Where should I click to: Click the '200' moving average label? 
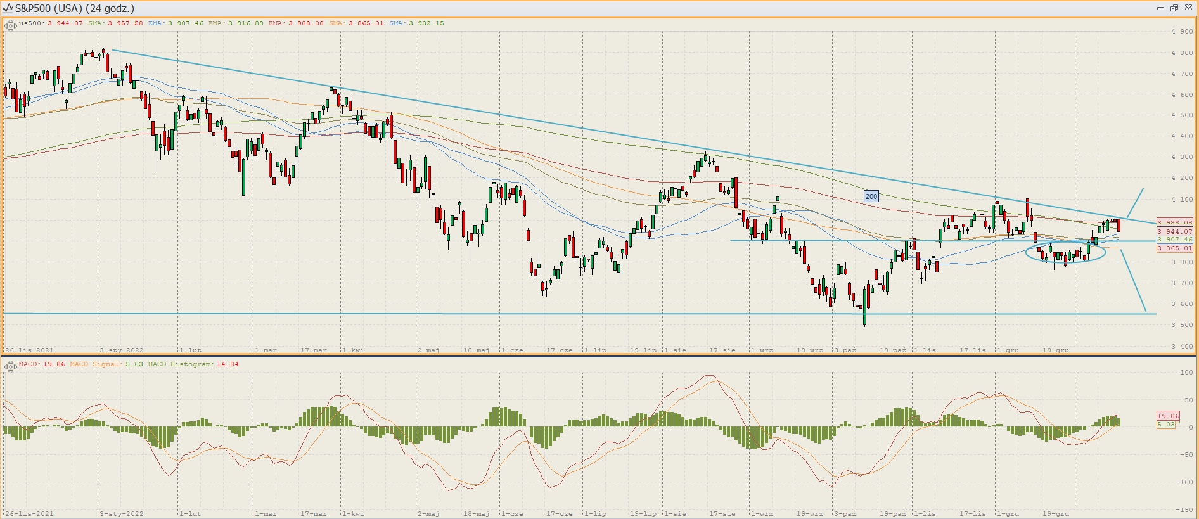[871, 196]
